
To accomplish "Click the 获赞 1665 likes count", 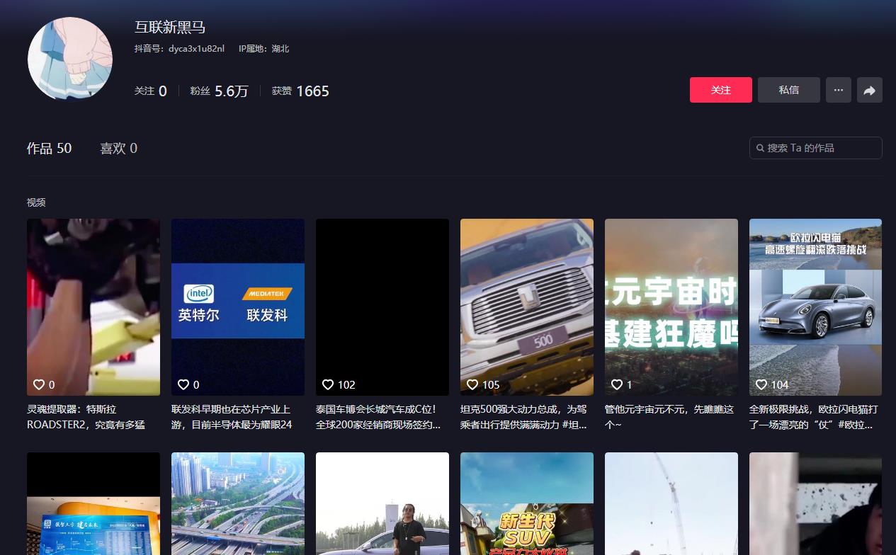I will click(x=300, y=91).
